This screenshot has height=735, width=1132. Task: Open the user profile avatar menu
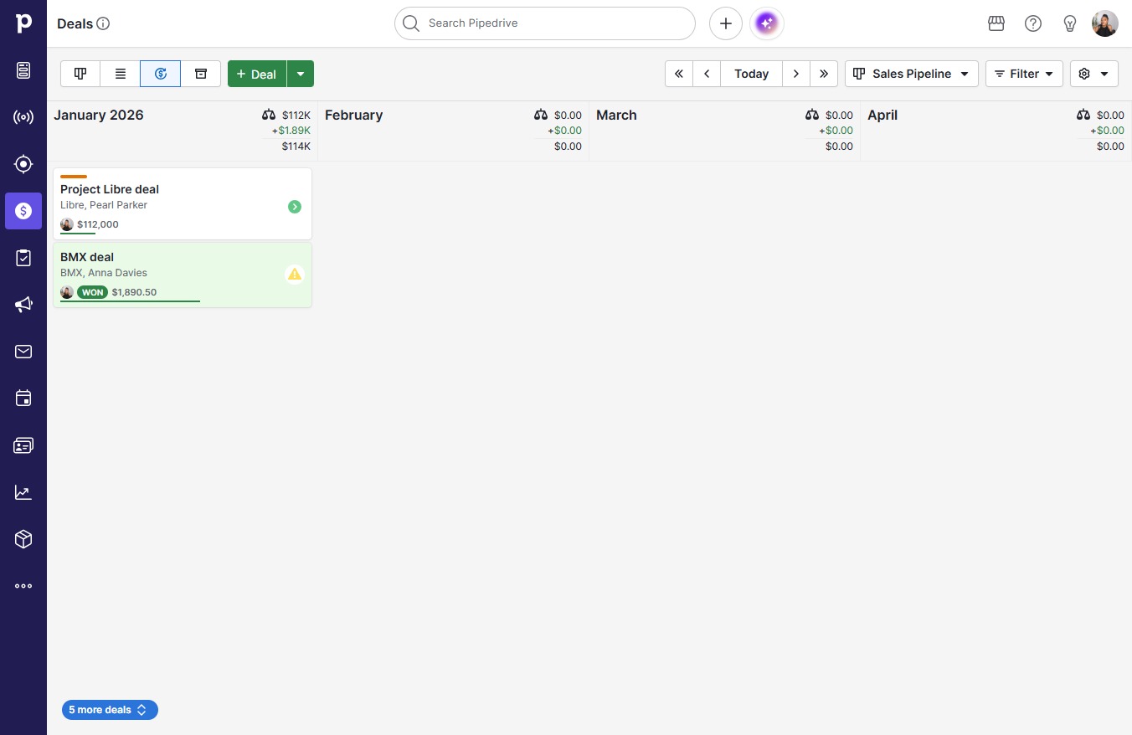1105,23
